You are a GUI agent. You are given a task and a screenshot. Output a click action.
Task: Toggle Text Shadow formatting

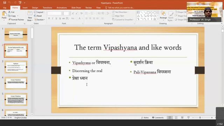[x=60, y=19]
